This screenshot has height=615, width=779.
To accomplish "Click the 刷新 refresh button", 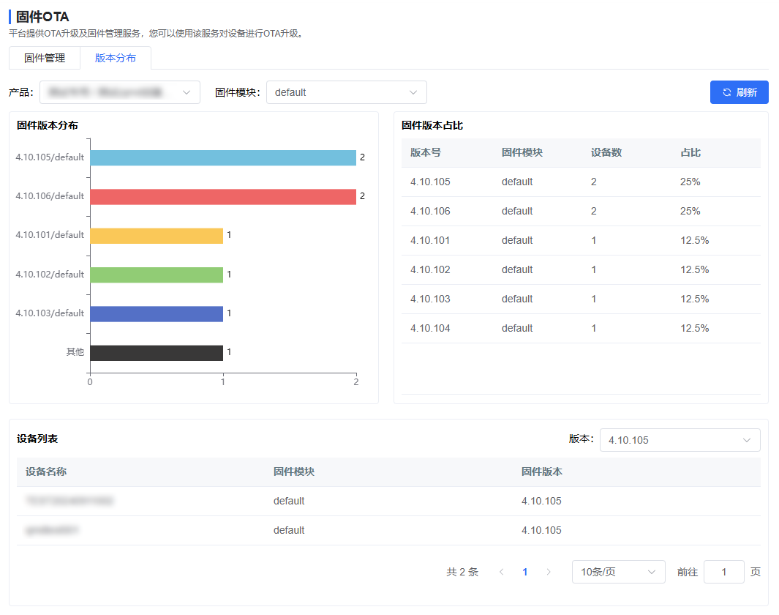I will click(x=739, y=92).
